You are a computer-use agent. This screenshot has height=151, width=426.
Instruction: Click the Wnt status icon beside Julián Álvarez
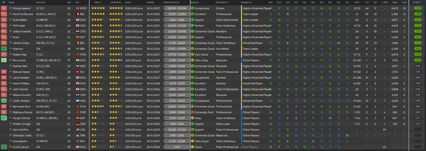pyautogui.click(x=4, y=101)
